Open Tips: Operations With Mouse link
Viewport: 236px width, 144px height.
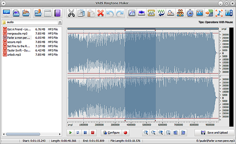[216, 22]
